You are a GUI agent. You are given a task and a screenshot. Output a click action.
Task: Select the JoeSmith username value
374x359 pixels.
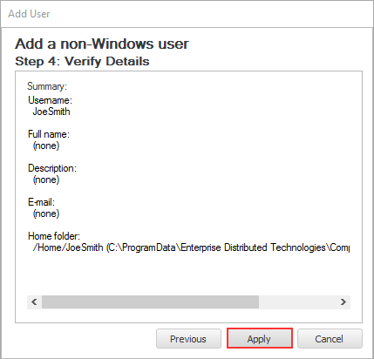pyautogui.click(x=51, y=112)
